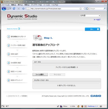Open the 編集(E) menu
Screen dimensions: 108x109
(x=13, y=5)
